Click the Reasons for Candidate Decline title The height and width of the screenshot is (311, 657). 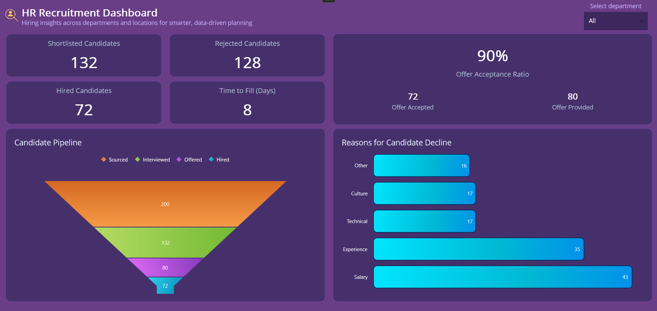[397, 143]
